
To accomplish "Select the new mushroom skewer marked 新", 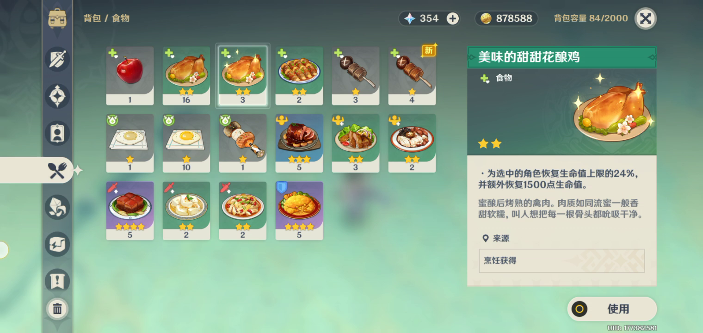I will 412,76.
